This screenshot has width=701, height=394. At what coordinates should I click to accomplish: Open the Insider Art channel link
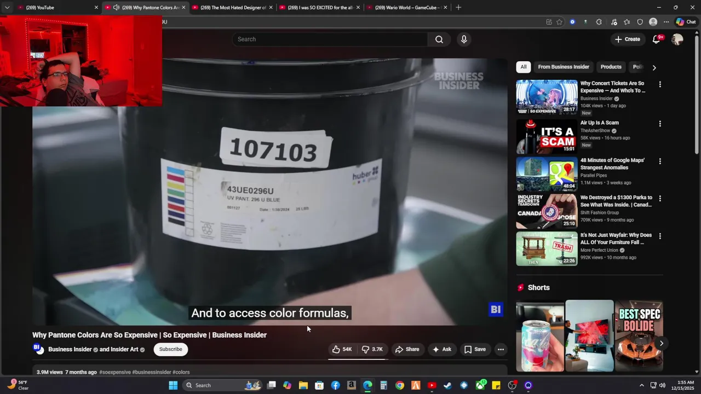(x=124, y=349)
